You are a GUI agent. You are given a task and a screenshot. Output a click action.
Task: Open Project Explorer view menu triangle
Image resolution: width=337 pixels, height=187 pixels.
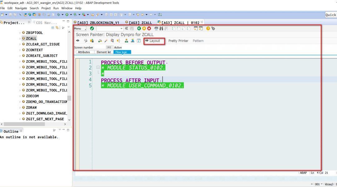69,27
